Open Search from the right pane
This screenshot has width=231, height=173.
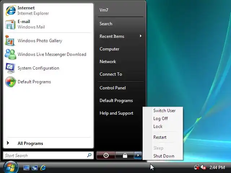106,24
